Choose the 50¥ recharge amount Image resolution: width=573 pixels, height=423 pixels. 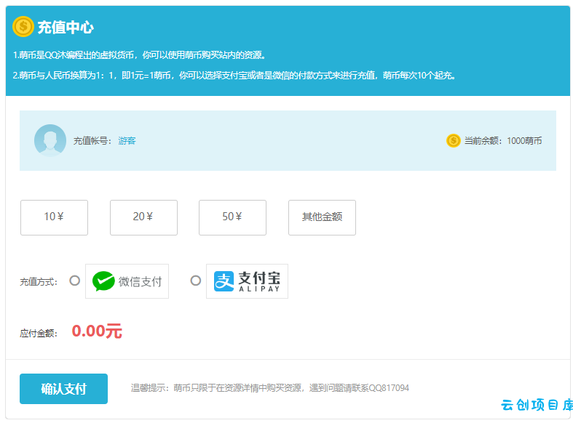(x=232, y=217)
